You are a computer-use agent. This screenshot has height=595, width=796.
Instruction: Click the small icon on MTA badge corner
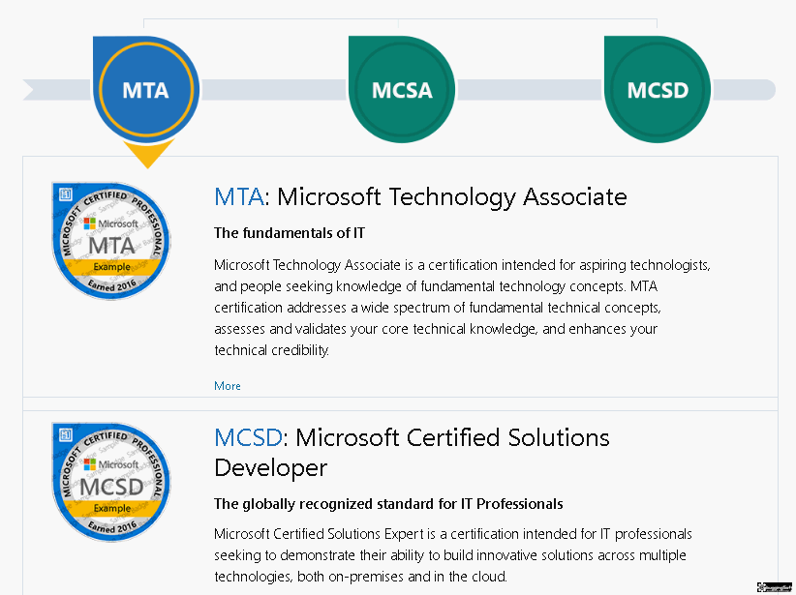pyautogui.click(x=66, y=194)
